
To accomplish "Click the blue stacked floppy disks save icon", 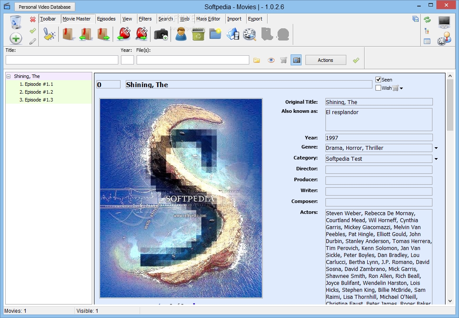I will [x=415, y=19].
